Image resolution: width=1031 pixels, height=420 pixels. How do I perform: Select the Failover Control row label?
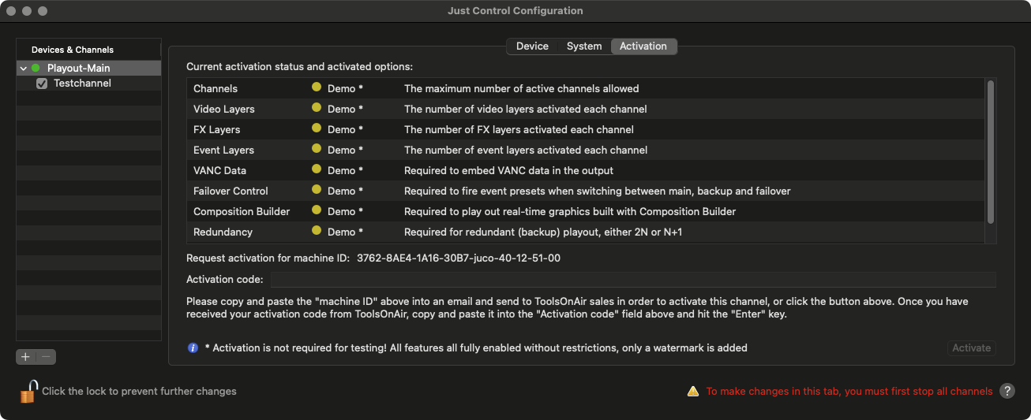[x=231, y=191]
